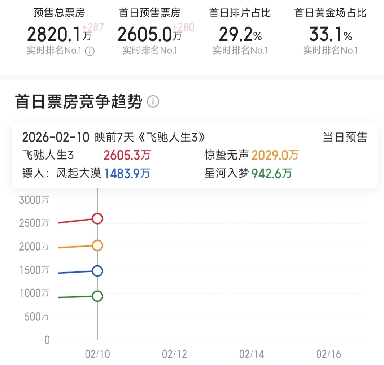The image size is (384, 365).
Task: Click the +287 increment indicator
Action: tap(93, 27)
